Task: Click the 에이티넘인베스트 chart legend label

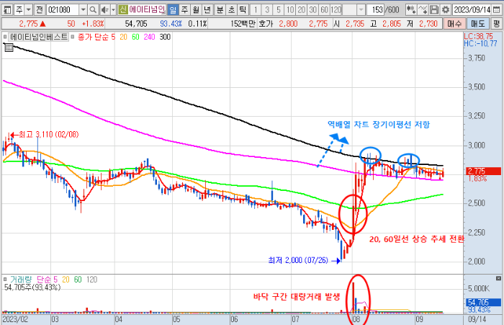Action: tap(39, 37)
